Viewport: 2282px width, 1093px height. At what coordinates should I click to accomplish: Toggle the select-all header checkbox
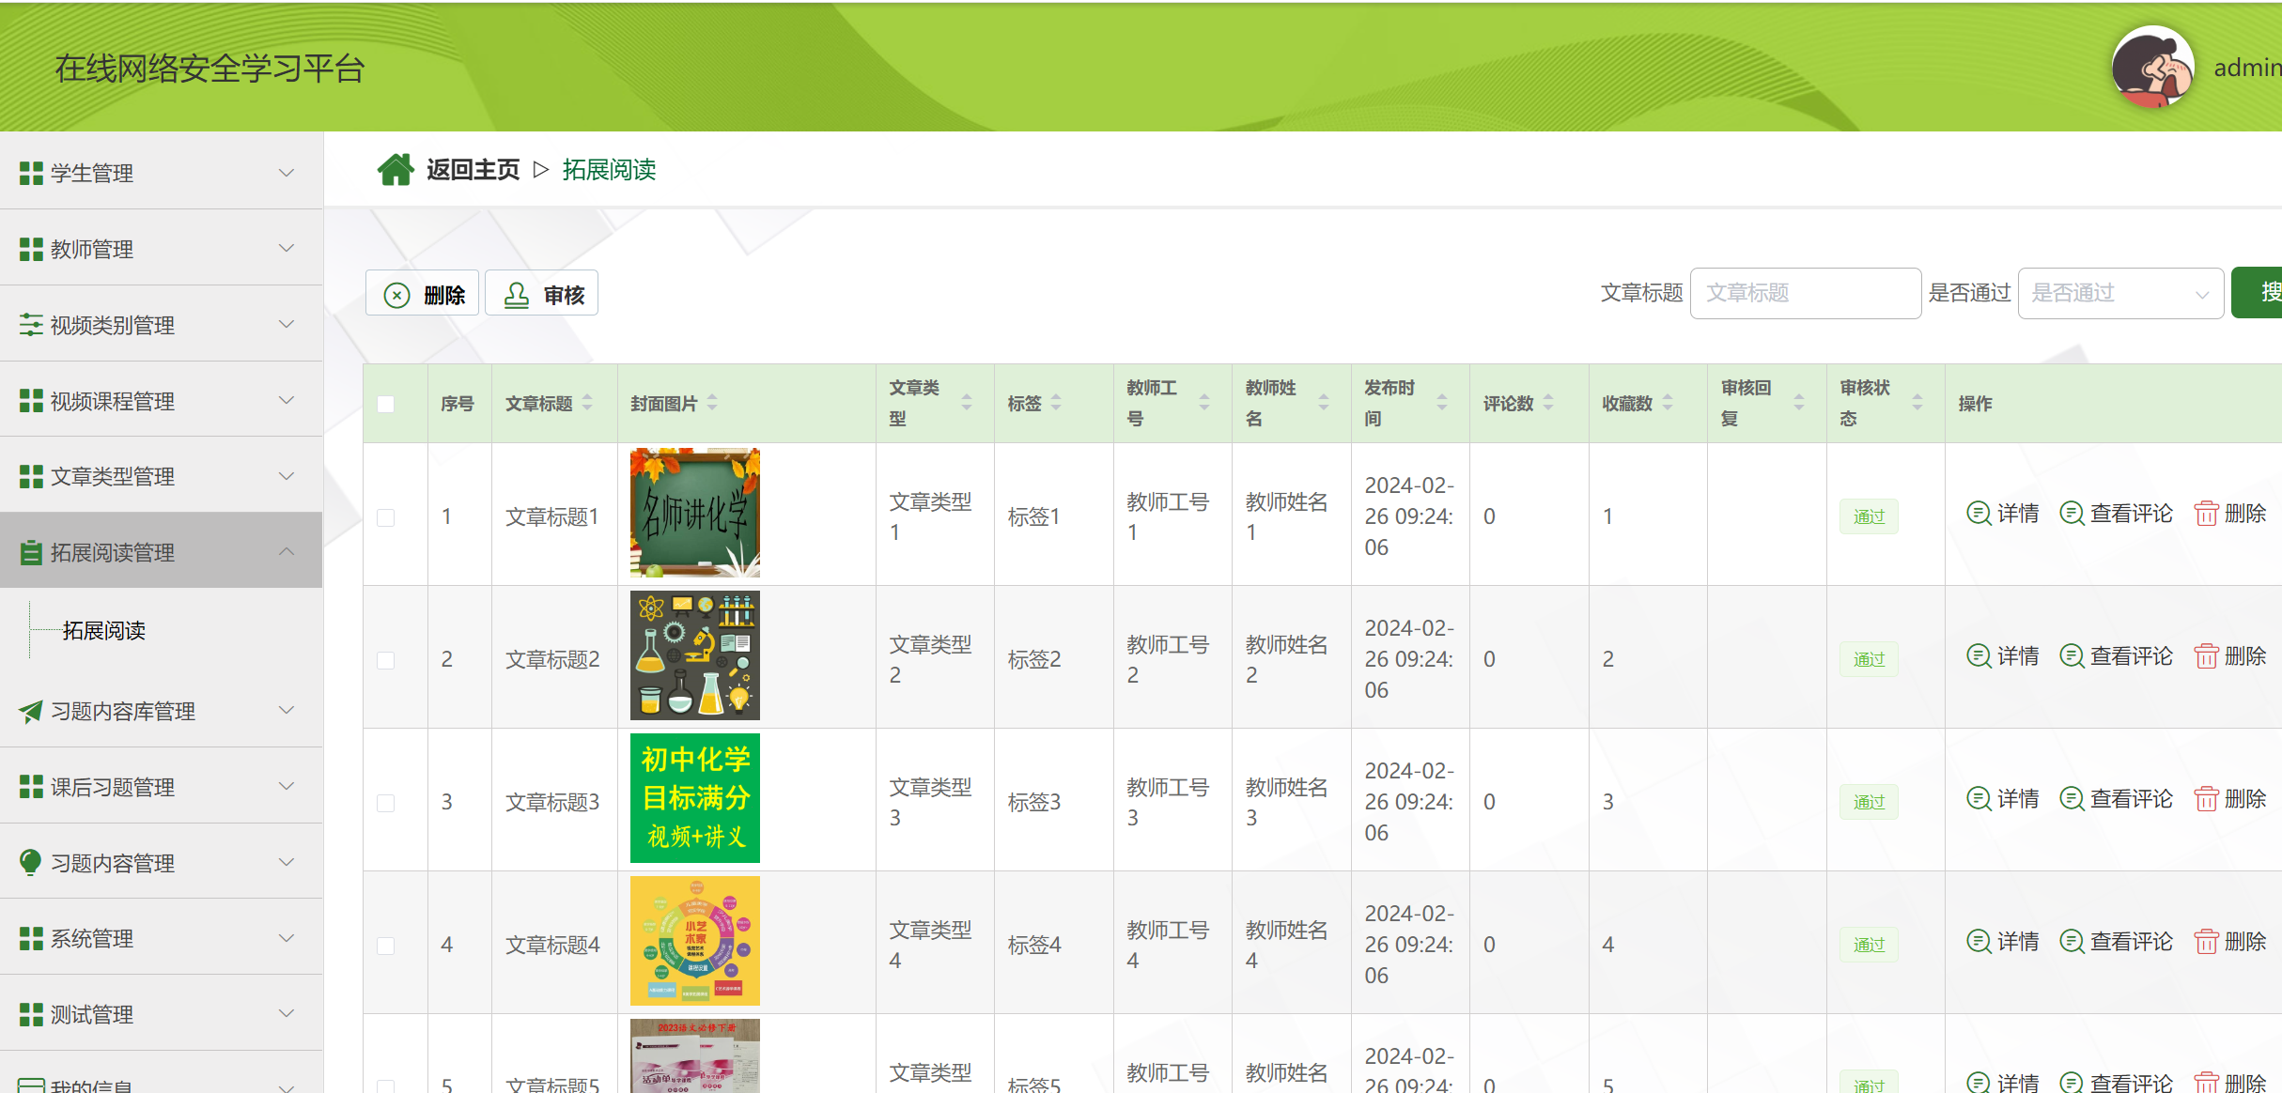[385, 404]
